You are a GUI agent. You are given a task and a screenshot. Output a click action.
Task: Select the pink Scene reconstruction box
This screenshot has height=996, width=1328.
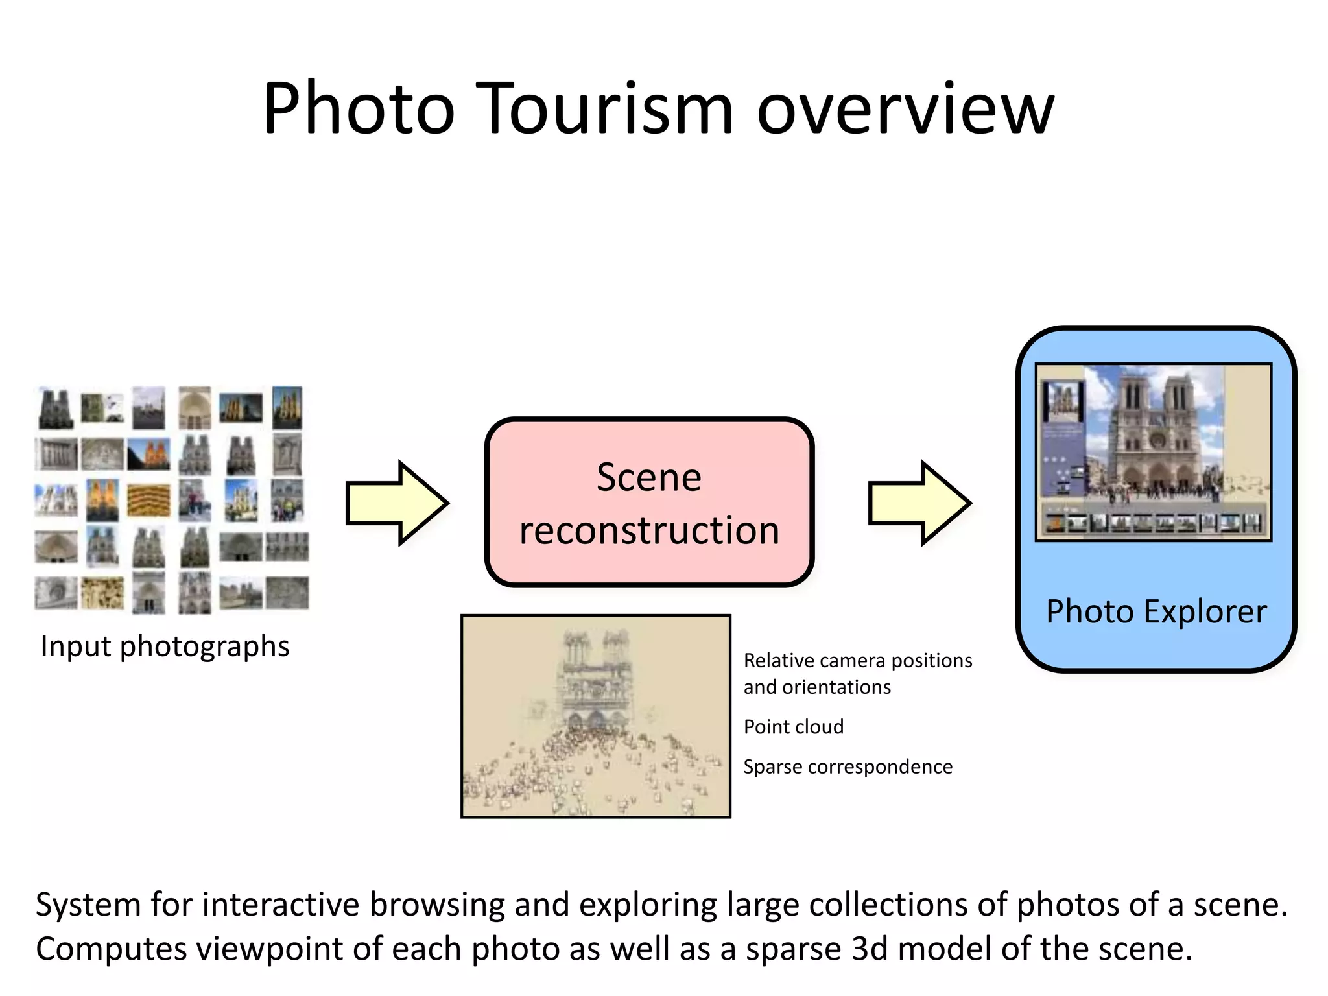649,503
